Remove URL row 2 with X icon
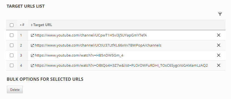 tap(219, 45)
